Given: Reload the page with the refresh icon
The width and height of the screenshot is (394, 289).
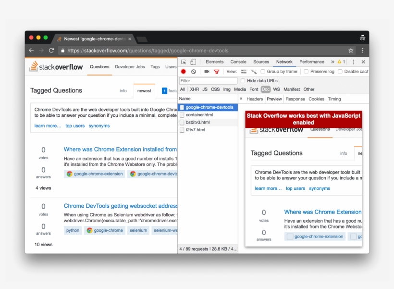Looking at the screenshot, I should tap(52, 50).
